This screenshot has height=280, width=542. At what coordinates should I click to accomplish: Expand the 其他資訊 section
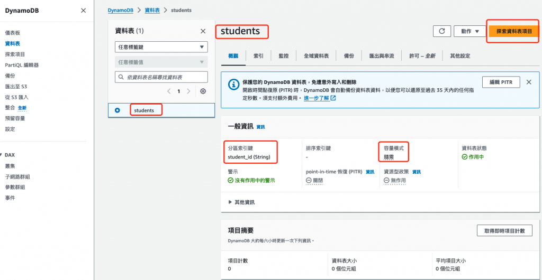tap(241, 202)
